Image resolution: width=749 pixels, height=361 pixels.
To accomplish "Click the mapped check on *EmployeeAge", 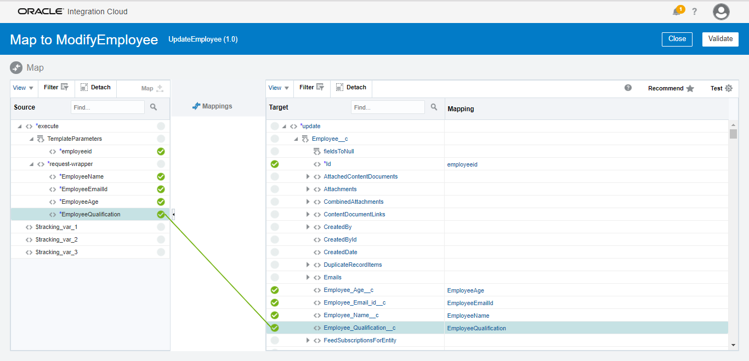I will click(x=161, y=202).
